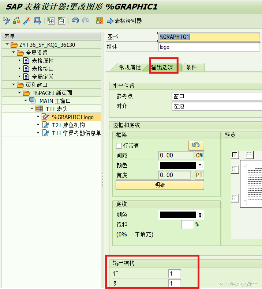The height and width of the screenshot is (289, 262).
Task: Click the activate form toolbar icon
Action: [16, 21]
